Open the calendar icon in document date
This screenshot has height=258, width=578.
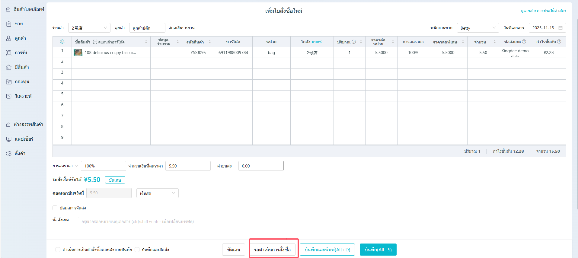(560, 28)
